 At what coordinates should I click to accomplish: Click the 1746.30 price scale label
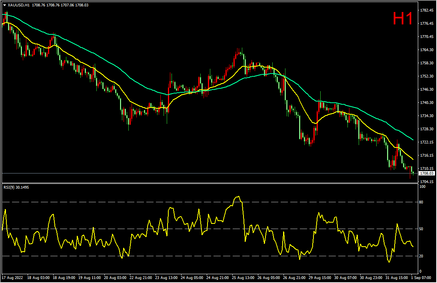click(427, 90)
